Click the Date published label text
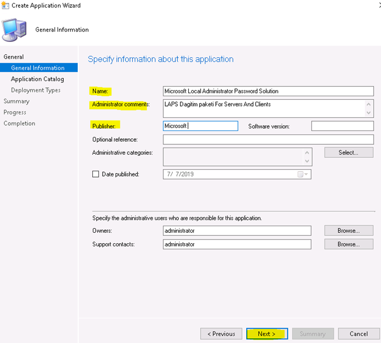Viewport: 381px width, 343px height. click(120, 174)
